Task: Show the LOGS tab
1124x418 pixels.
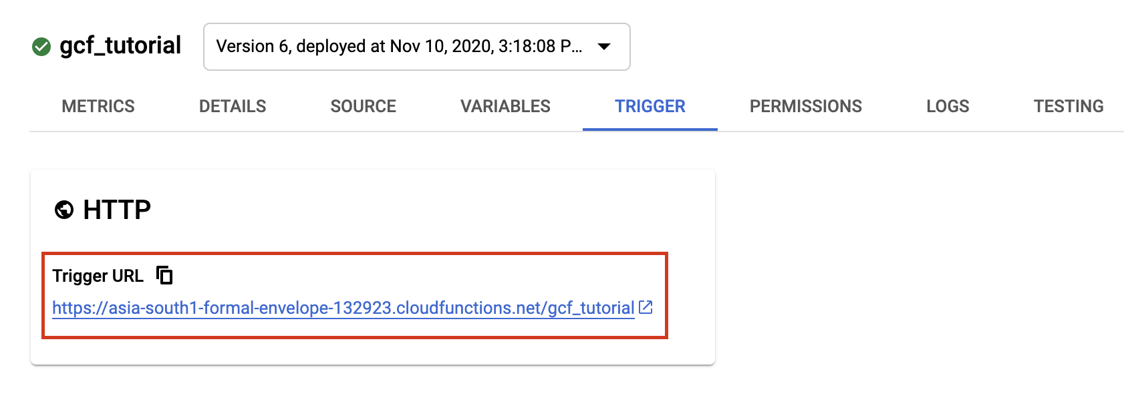Action: tap(948, 106)
